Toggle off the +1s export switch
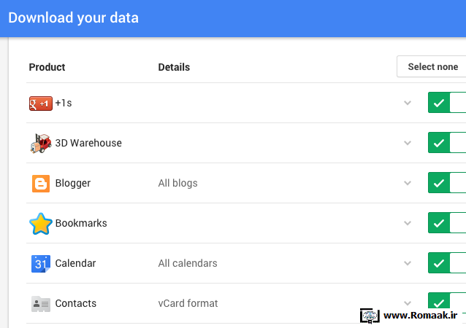The height and width of the screenshot is (328, 466). [x=447, y=103]
